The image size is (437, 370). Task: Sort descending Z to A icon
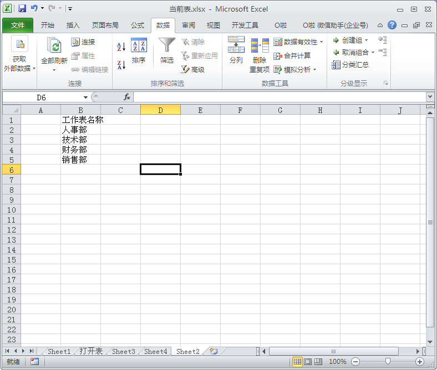pyautogui.click(x=121, y=65)
